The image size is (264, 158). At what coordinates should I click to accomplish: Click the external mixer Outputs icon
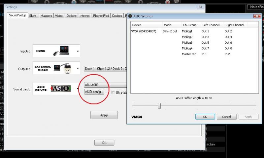62,68
